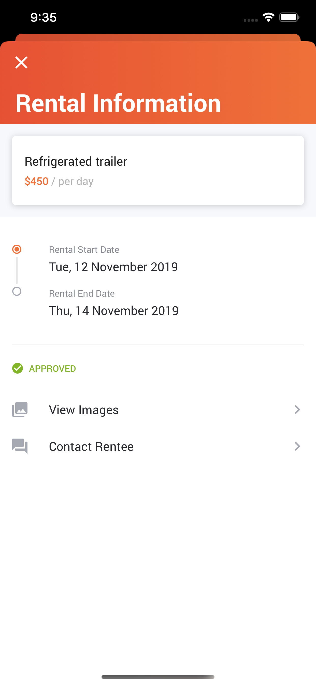Viewport: 316px width, 685px height.
Task: Tap the battery indicator icon
Action: coord(289,17)
